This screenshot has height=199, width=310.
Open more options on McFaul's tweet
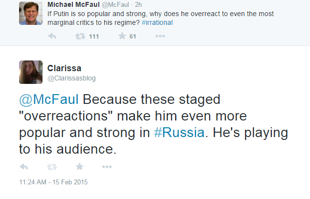coord(160,36)
